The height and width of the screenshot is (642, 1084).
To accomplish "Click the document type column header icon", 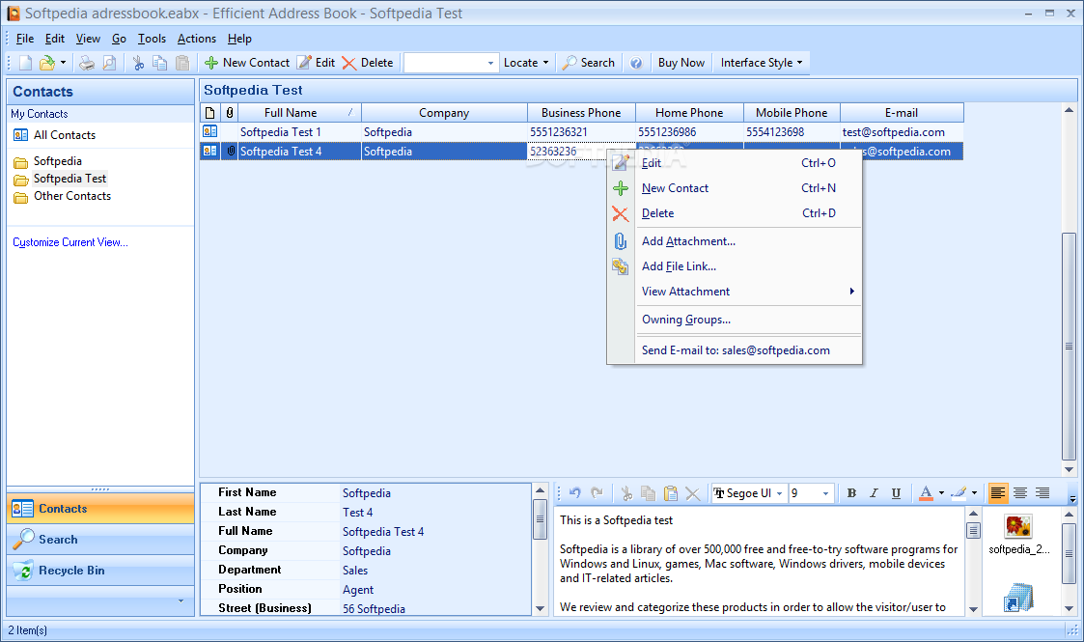I will (210, 112).
